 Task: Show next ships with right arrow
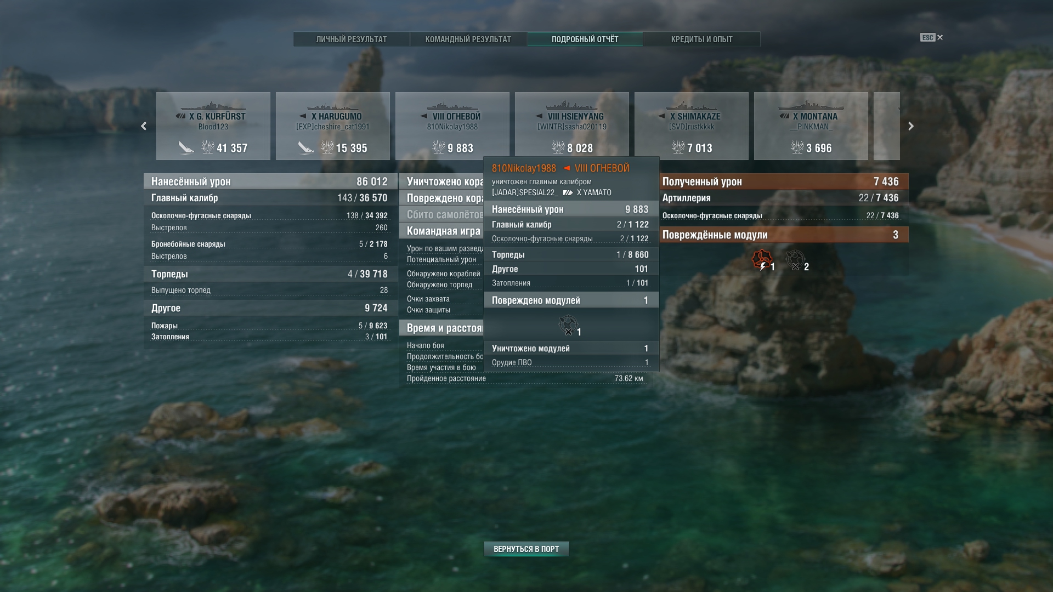[x=911, y=126]
